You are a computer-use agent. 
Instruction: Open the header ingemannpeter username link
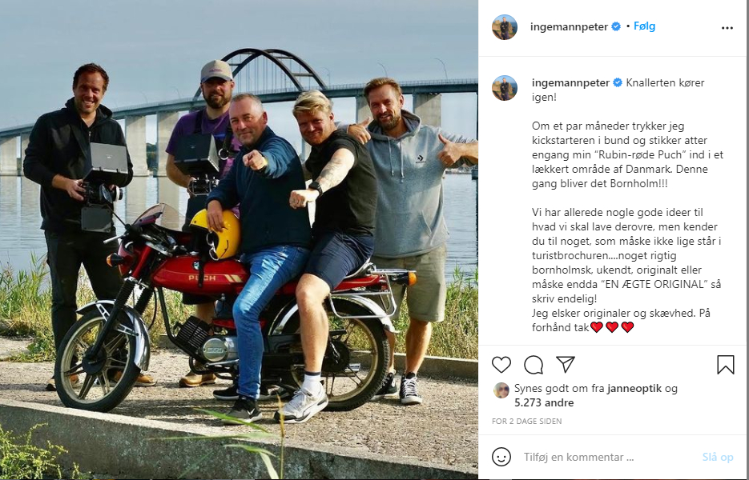point(569,26)
